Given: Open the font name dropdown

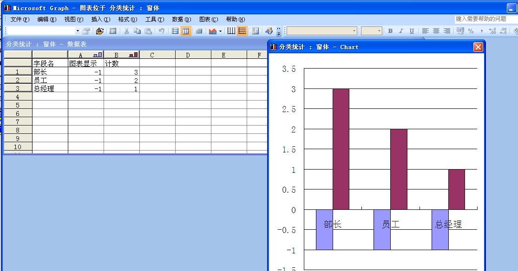Looking at the screenshot, I should [x=354, y=31].
